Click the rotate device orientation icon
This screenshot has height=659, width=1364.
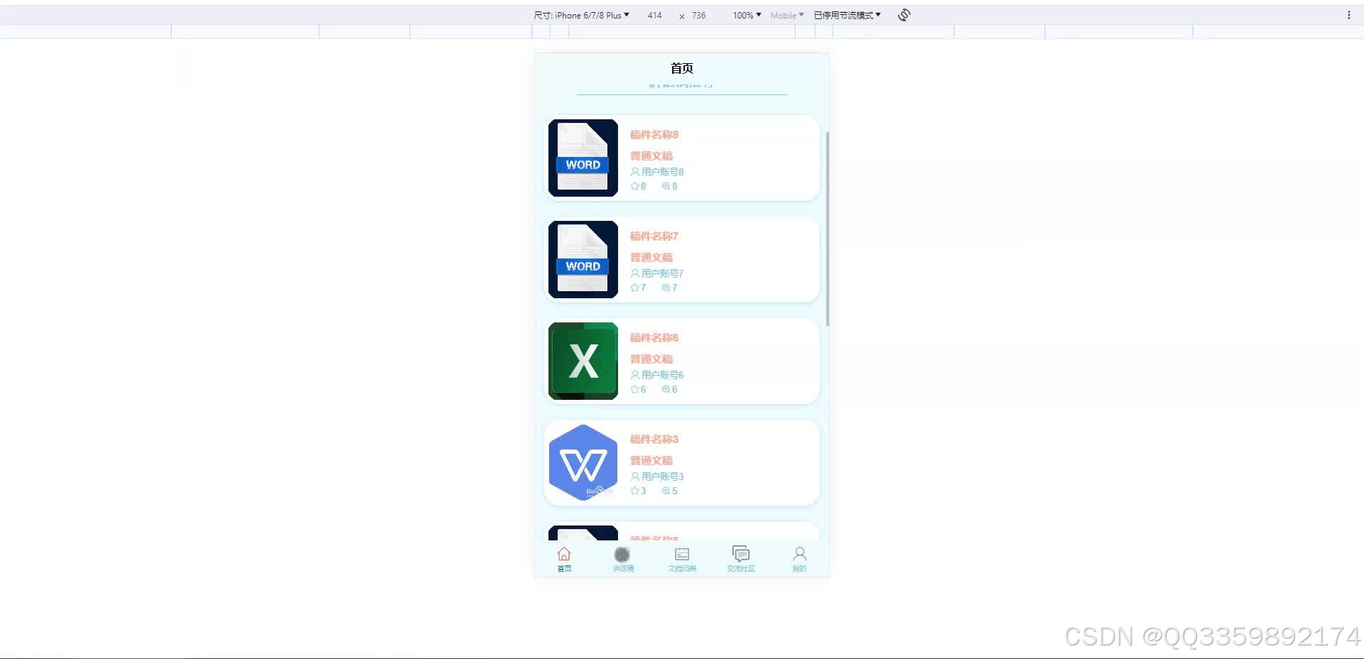[x=904, y=15]
